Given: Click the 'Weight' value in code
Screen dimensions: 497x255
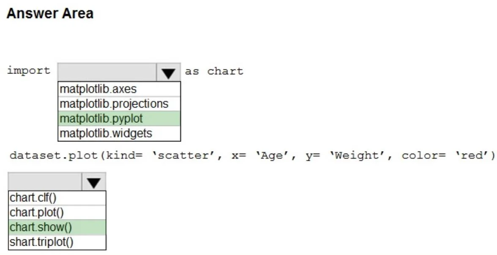Looking at the screenshot, I should [357, 155].
